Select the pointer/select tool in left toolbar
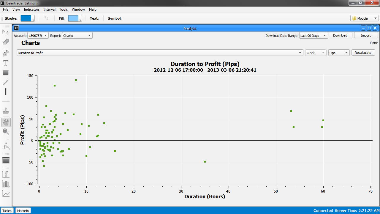The width and height of the screenshot is (380, 214). [6, 32]
